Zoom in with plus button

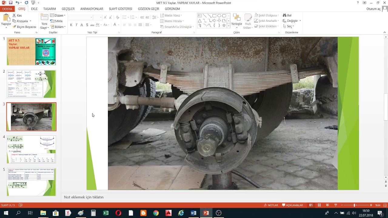click(x=371, y=205)
